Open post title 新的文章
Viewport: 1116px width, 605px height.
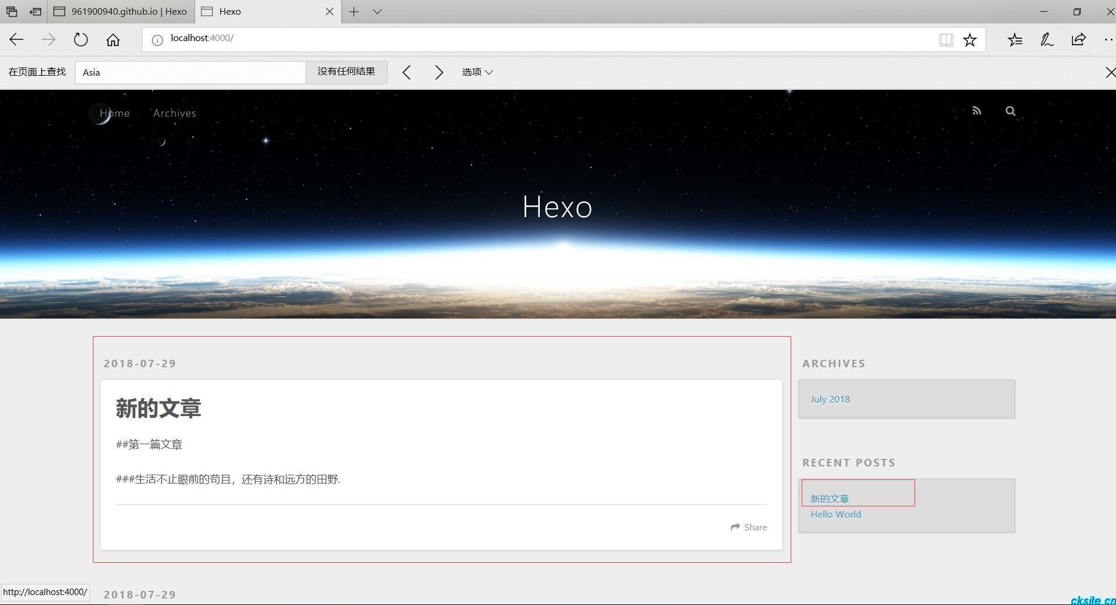pyautogui.click(x=158, y=408)
